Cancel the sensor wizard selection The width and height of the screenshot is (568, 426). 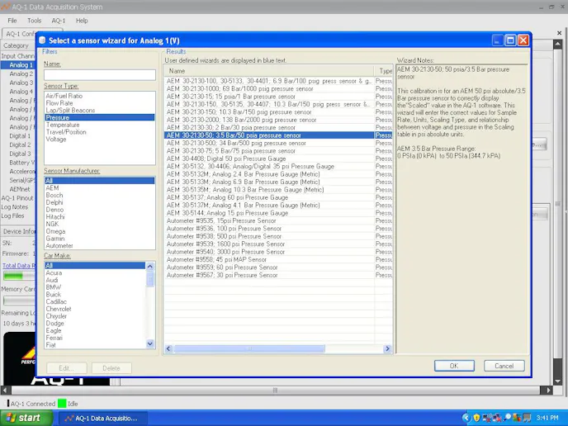(504, 366)
